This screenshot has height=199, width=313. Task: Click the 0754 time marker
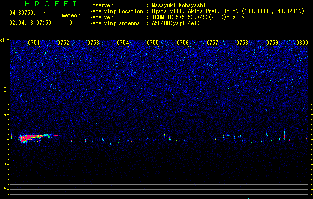(123, 43)
